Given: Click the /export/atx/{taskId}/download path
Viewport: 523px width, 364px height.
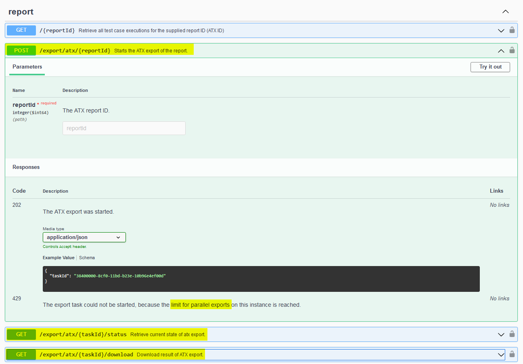Looking at the screenshot, I should click(86, 355).
